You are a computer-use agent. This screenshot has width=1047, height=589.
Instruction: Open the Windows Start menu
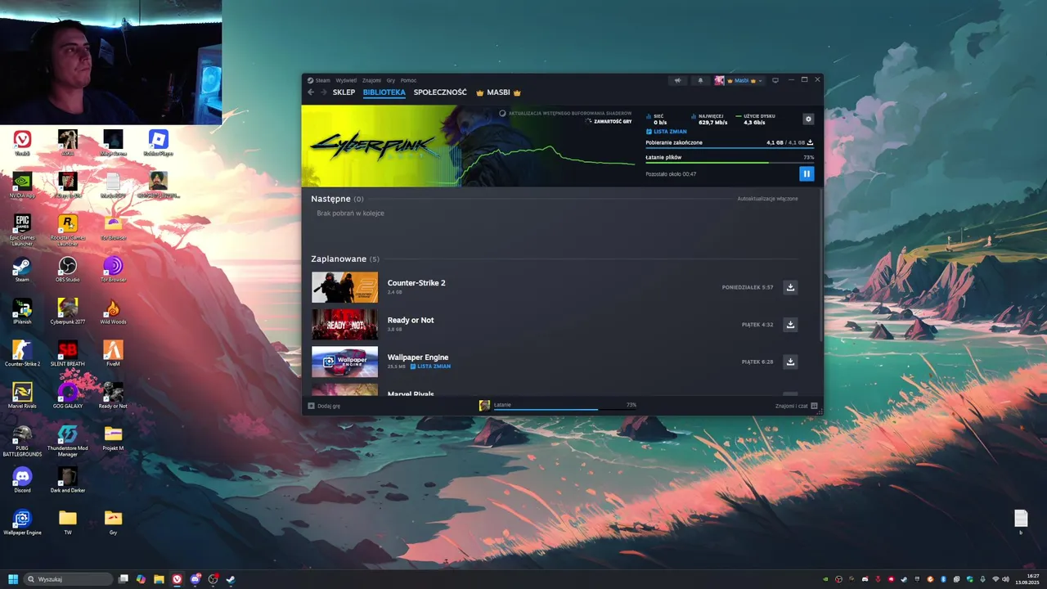click(x=13, y=579)
